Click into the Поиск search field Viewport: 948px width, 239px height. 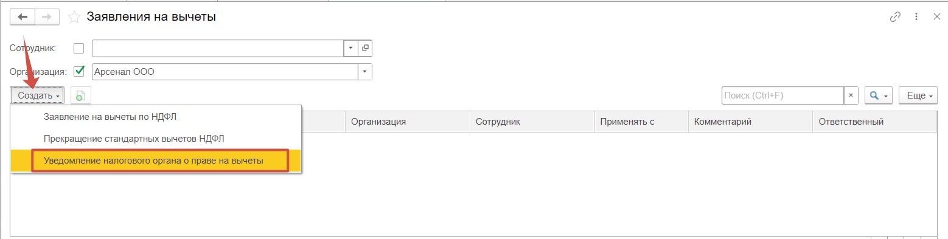coord(782,95)
